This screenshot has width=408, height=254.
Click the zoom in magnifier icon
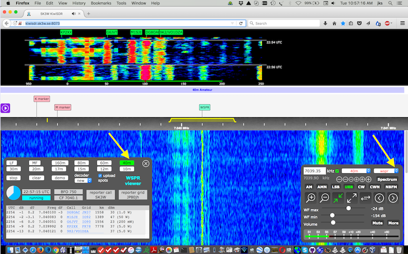[311, 197]
